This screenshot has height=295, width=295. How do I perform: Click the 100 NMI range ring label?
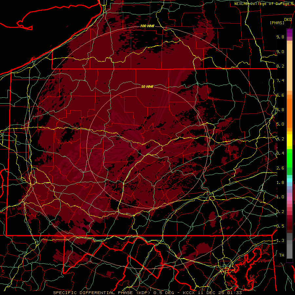[147, 26]
